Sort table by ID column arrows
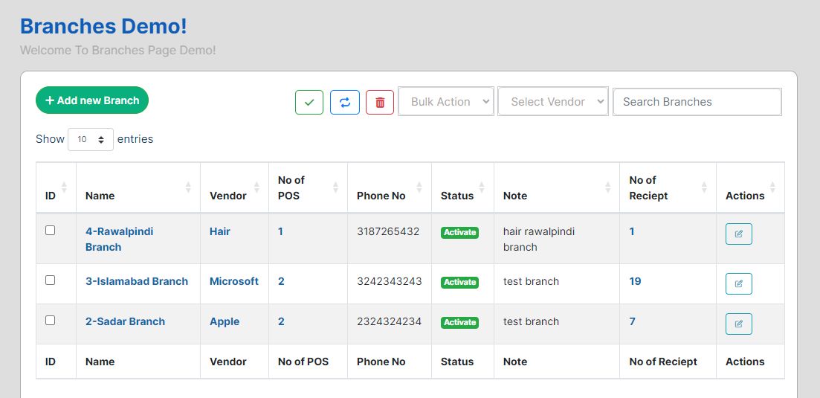The width and height of the screenshot is (820, 398). (64, 187)
